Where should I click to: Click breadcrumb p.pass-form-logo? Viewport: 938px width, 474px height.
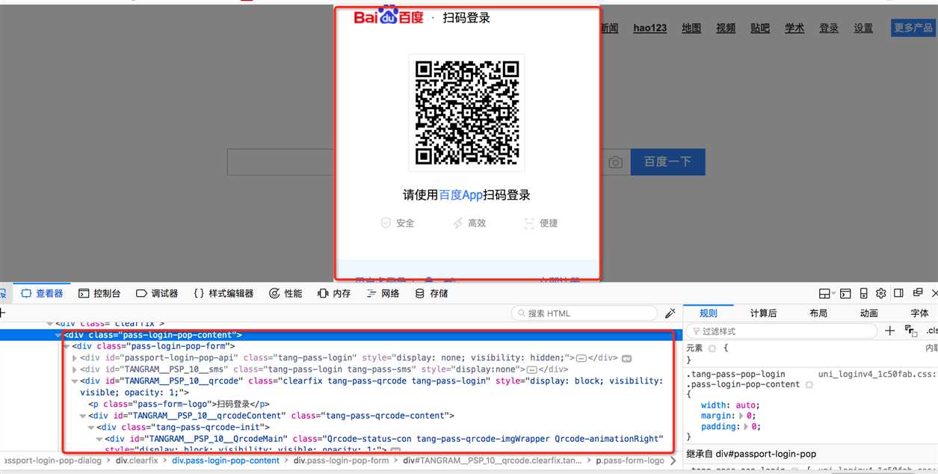[630, 461]
